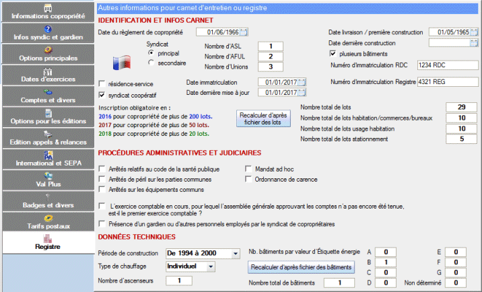Image resolution: width=482 pixels, height=292 pixels.
Task: Click the Edition appels & relances printer icon
Action: click(48, 134)
